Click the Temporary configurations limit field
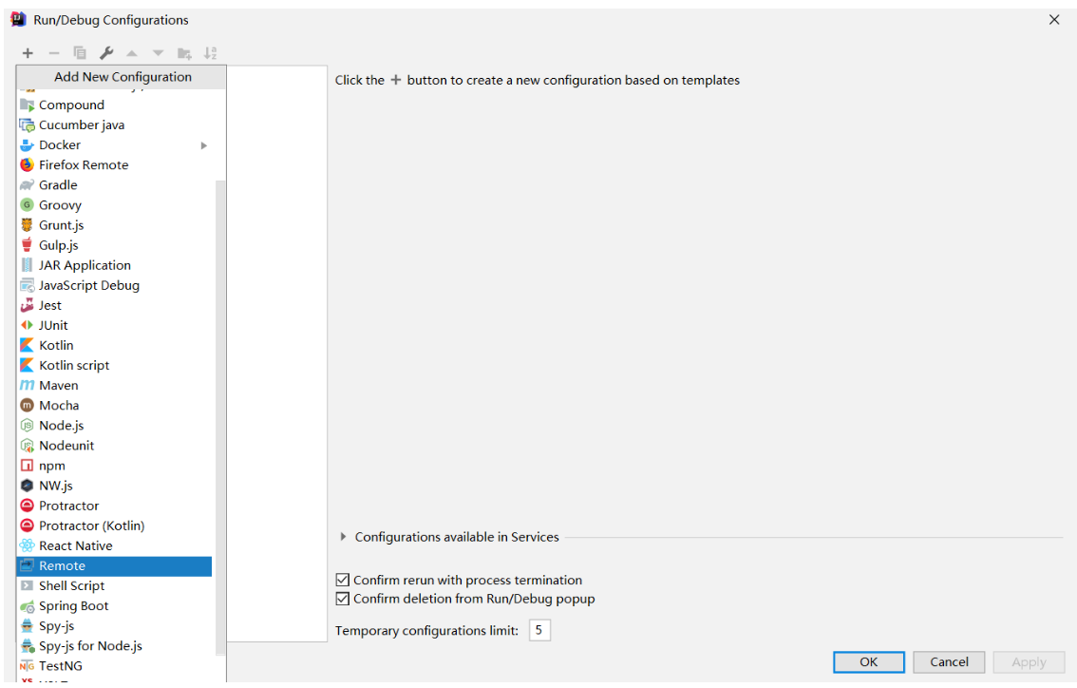Image resolution: width=1077 pixels, height=688 pixels. pyautogui.click(x=539, y=630)
